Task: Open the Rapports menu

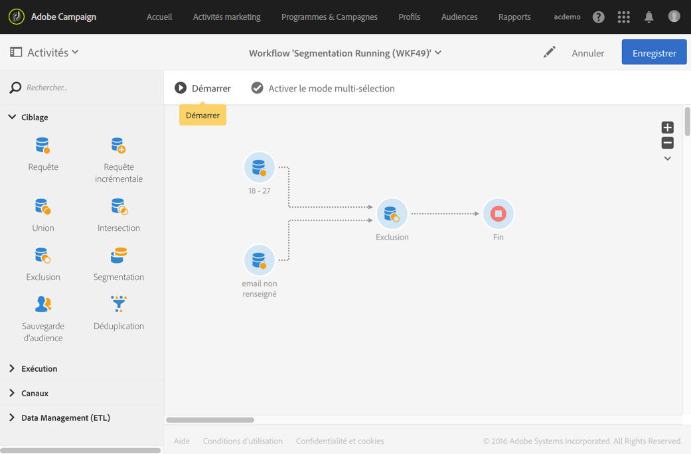Action: pyautogui.click(x=514, y=17)
